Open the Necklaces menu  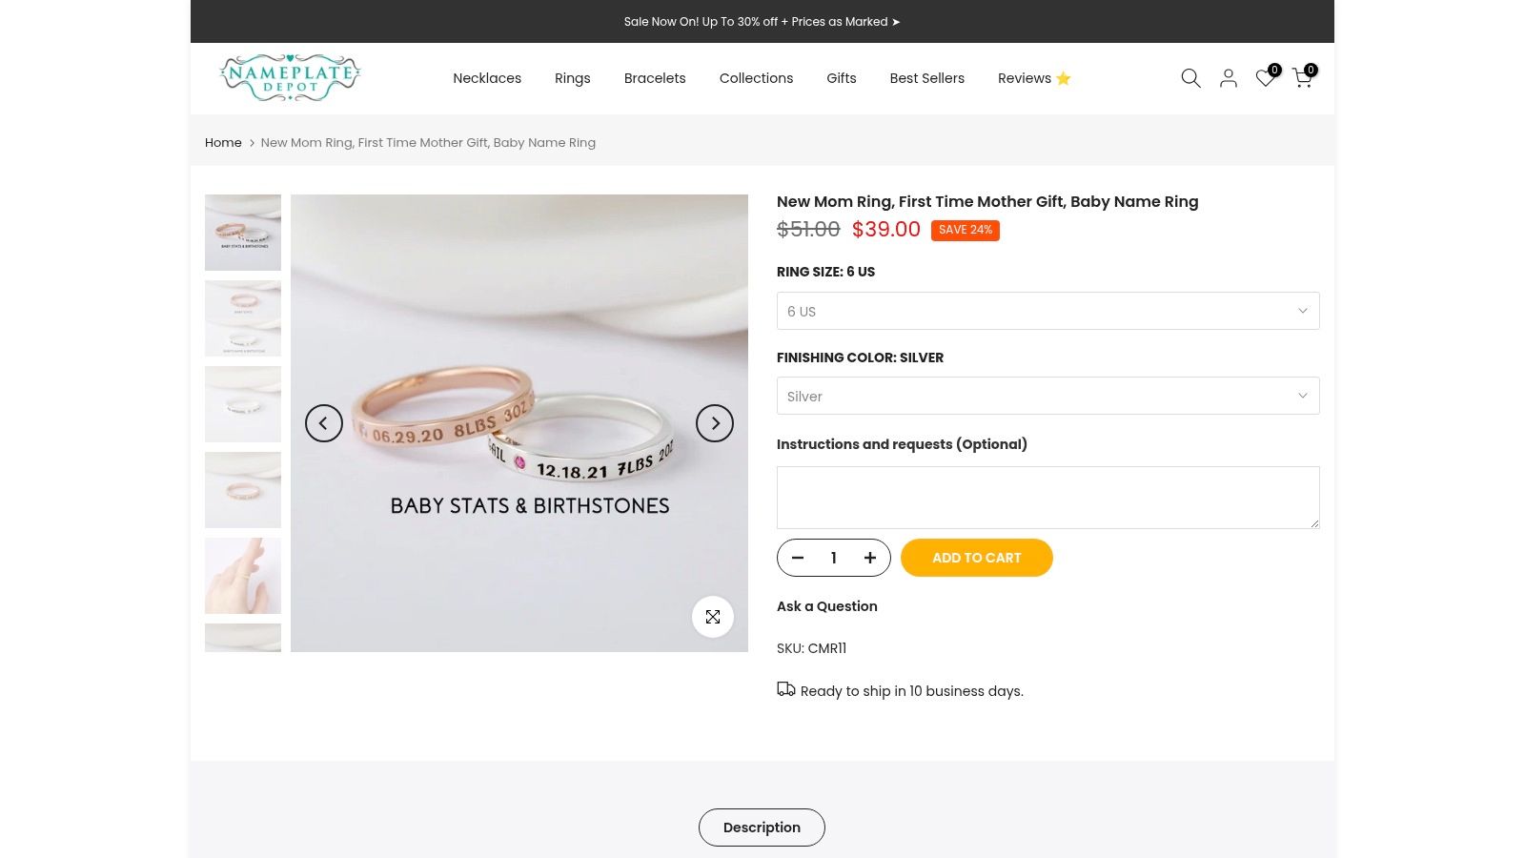(487, 78)
